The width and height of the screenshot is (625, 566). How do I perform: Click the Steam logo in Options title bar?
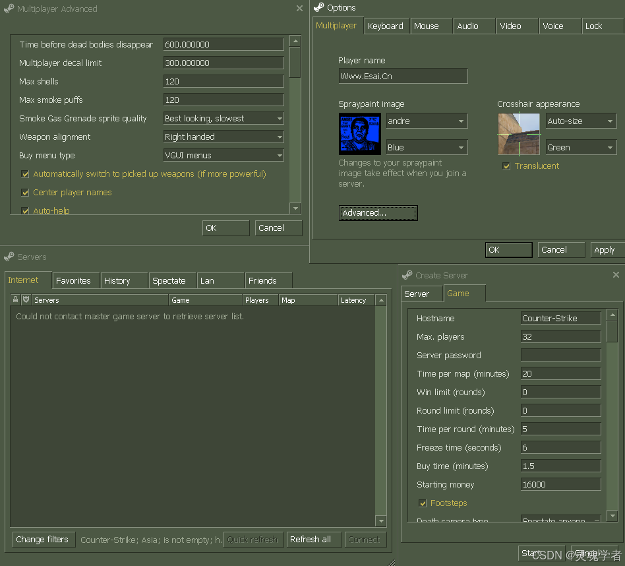point(319,7)
